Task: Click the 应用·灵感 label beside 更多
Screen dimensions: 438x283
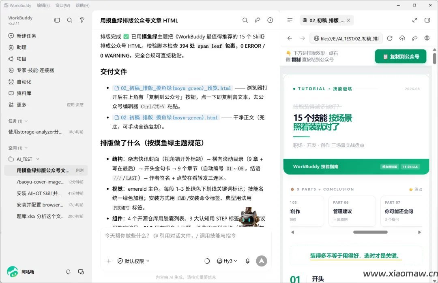Action: coord(75,105)
